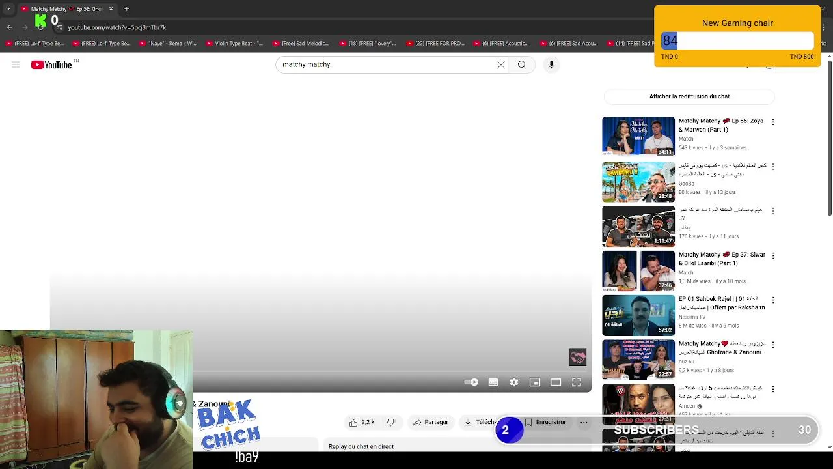Viewport: 833px width, 469px height.
Task: Click the Partager share button
Action: (x=430, y=422)
